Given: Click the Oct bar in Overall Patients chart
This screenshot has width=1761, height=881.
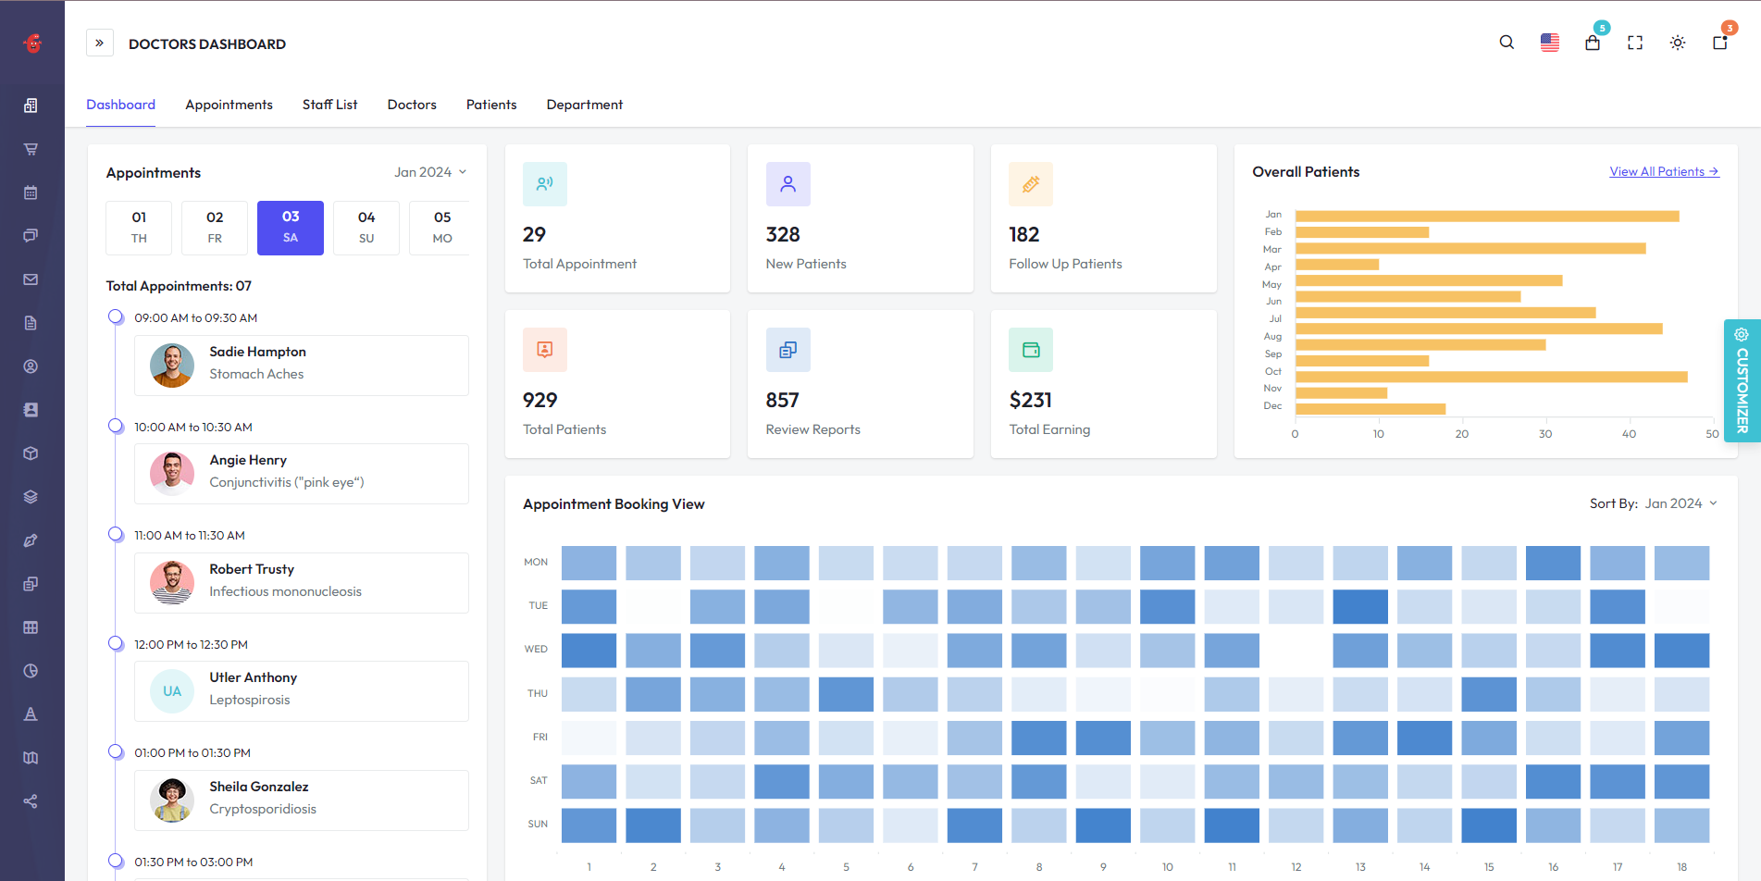Looking at the screenshot, I should coord(1492,377).
